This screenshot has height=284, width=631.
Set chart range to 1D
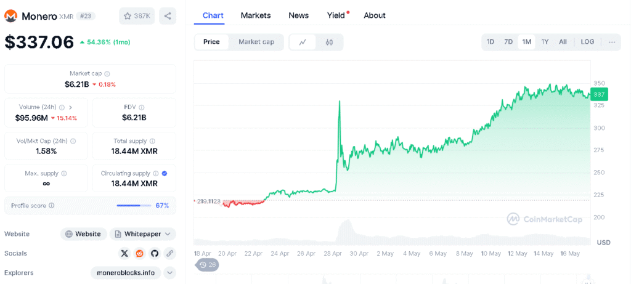[490, 42]
